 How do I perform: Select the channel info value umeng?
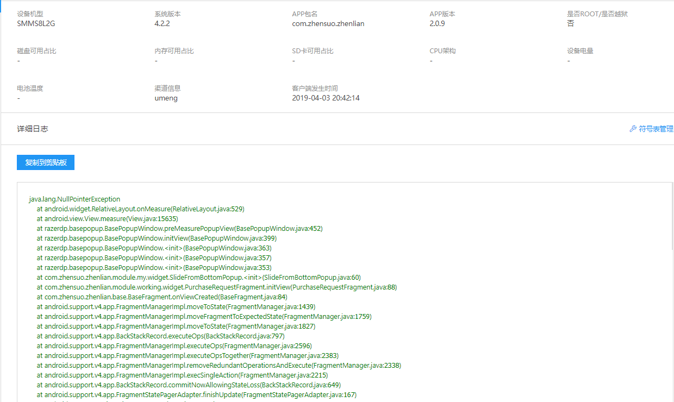(166, 98)
